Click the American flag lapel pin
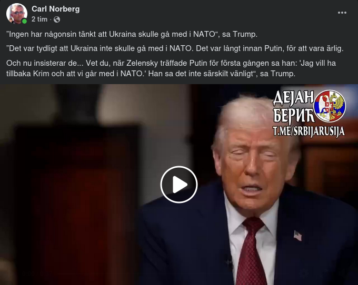Screen dimensions: 358x285 (x=297, y=236)
